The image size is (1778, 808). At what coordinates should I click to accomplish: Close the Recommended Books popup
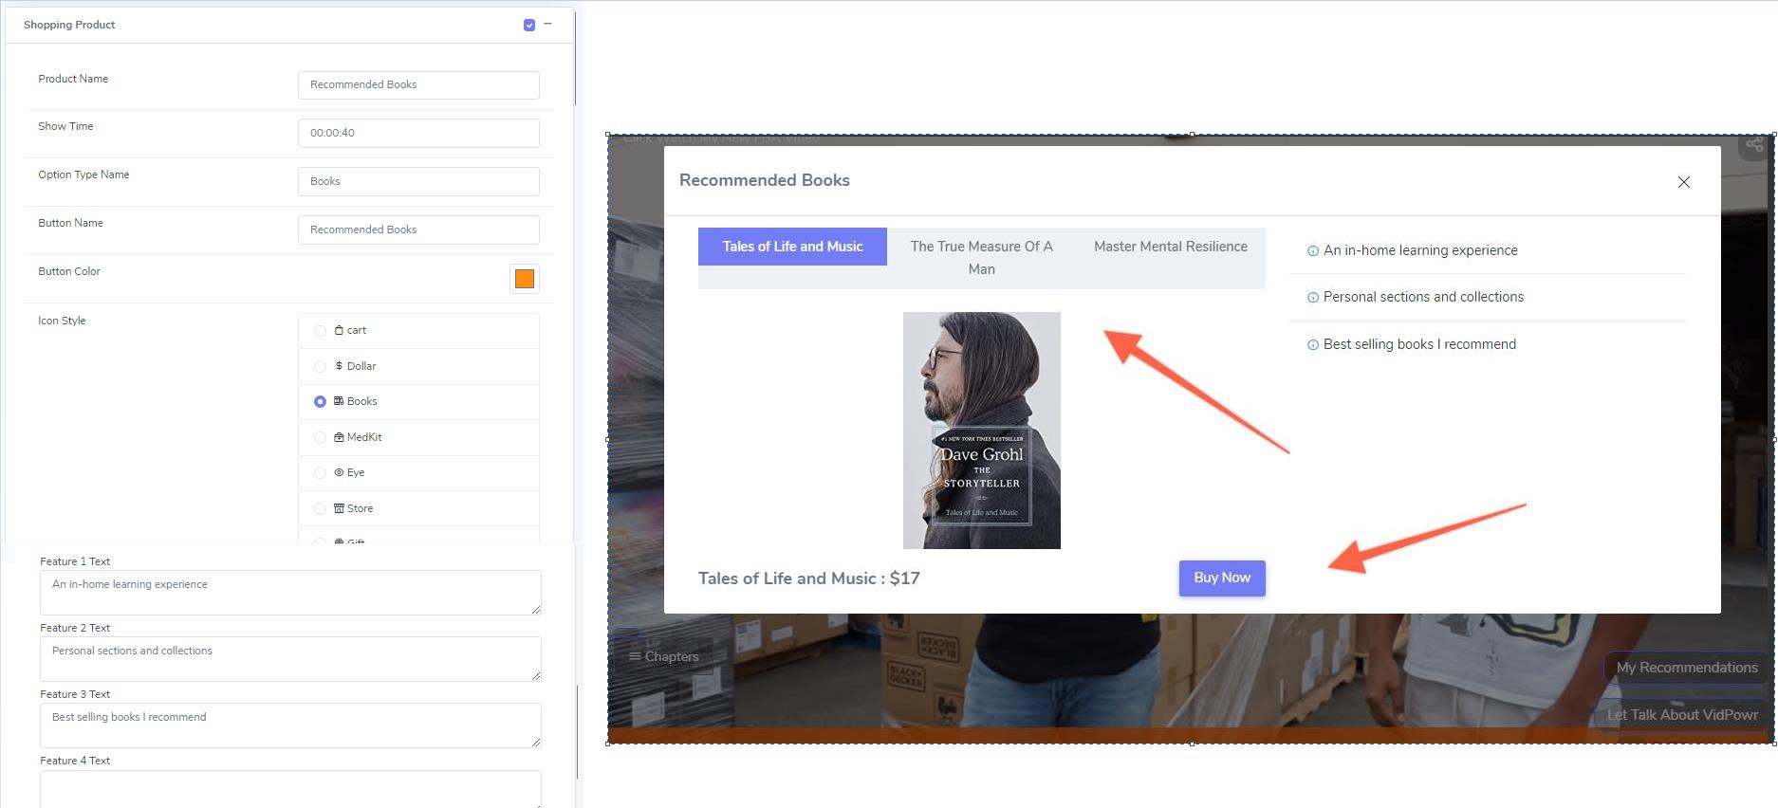tap(1683, 182)
